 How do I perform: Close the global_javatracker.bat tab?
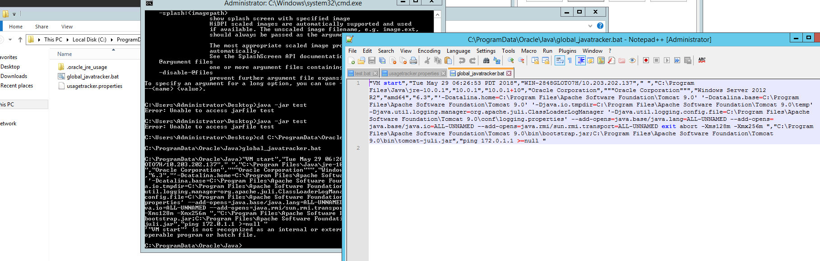(x=509, y=73)
